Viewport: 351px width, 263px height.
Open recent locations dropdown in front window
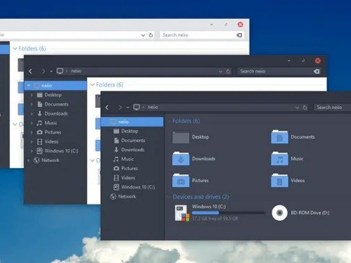128,107
